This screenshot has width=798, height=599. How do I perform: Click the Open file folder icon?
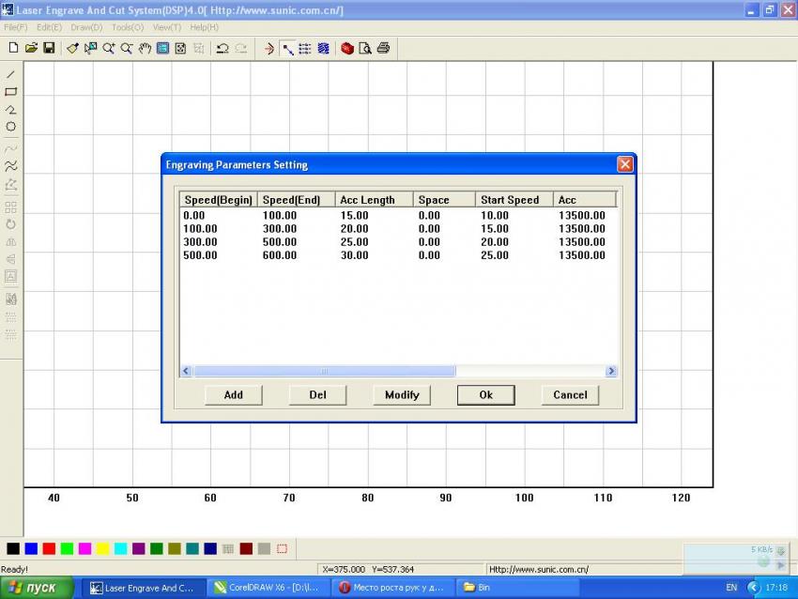[x=31, y=48]
